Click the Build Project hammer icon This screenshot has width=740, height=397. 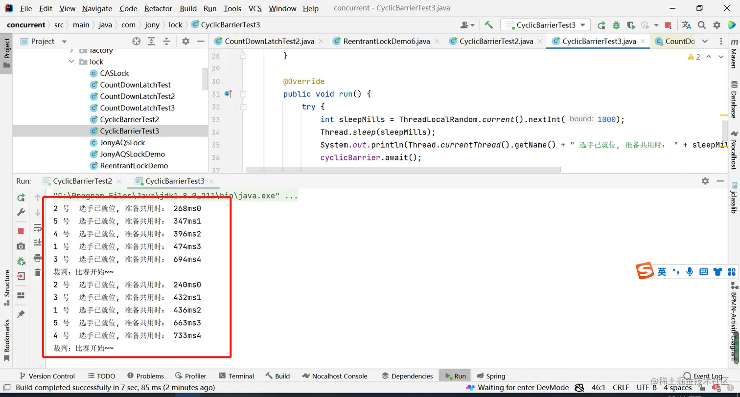(488, 25)
